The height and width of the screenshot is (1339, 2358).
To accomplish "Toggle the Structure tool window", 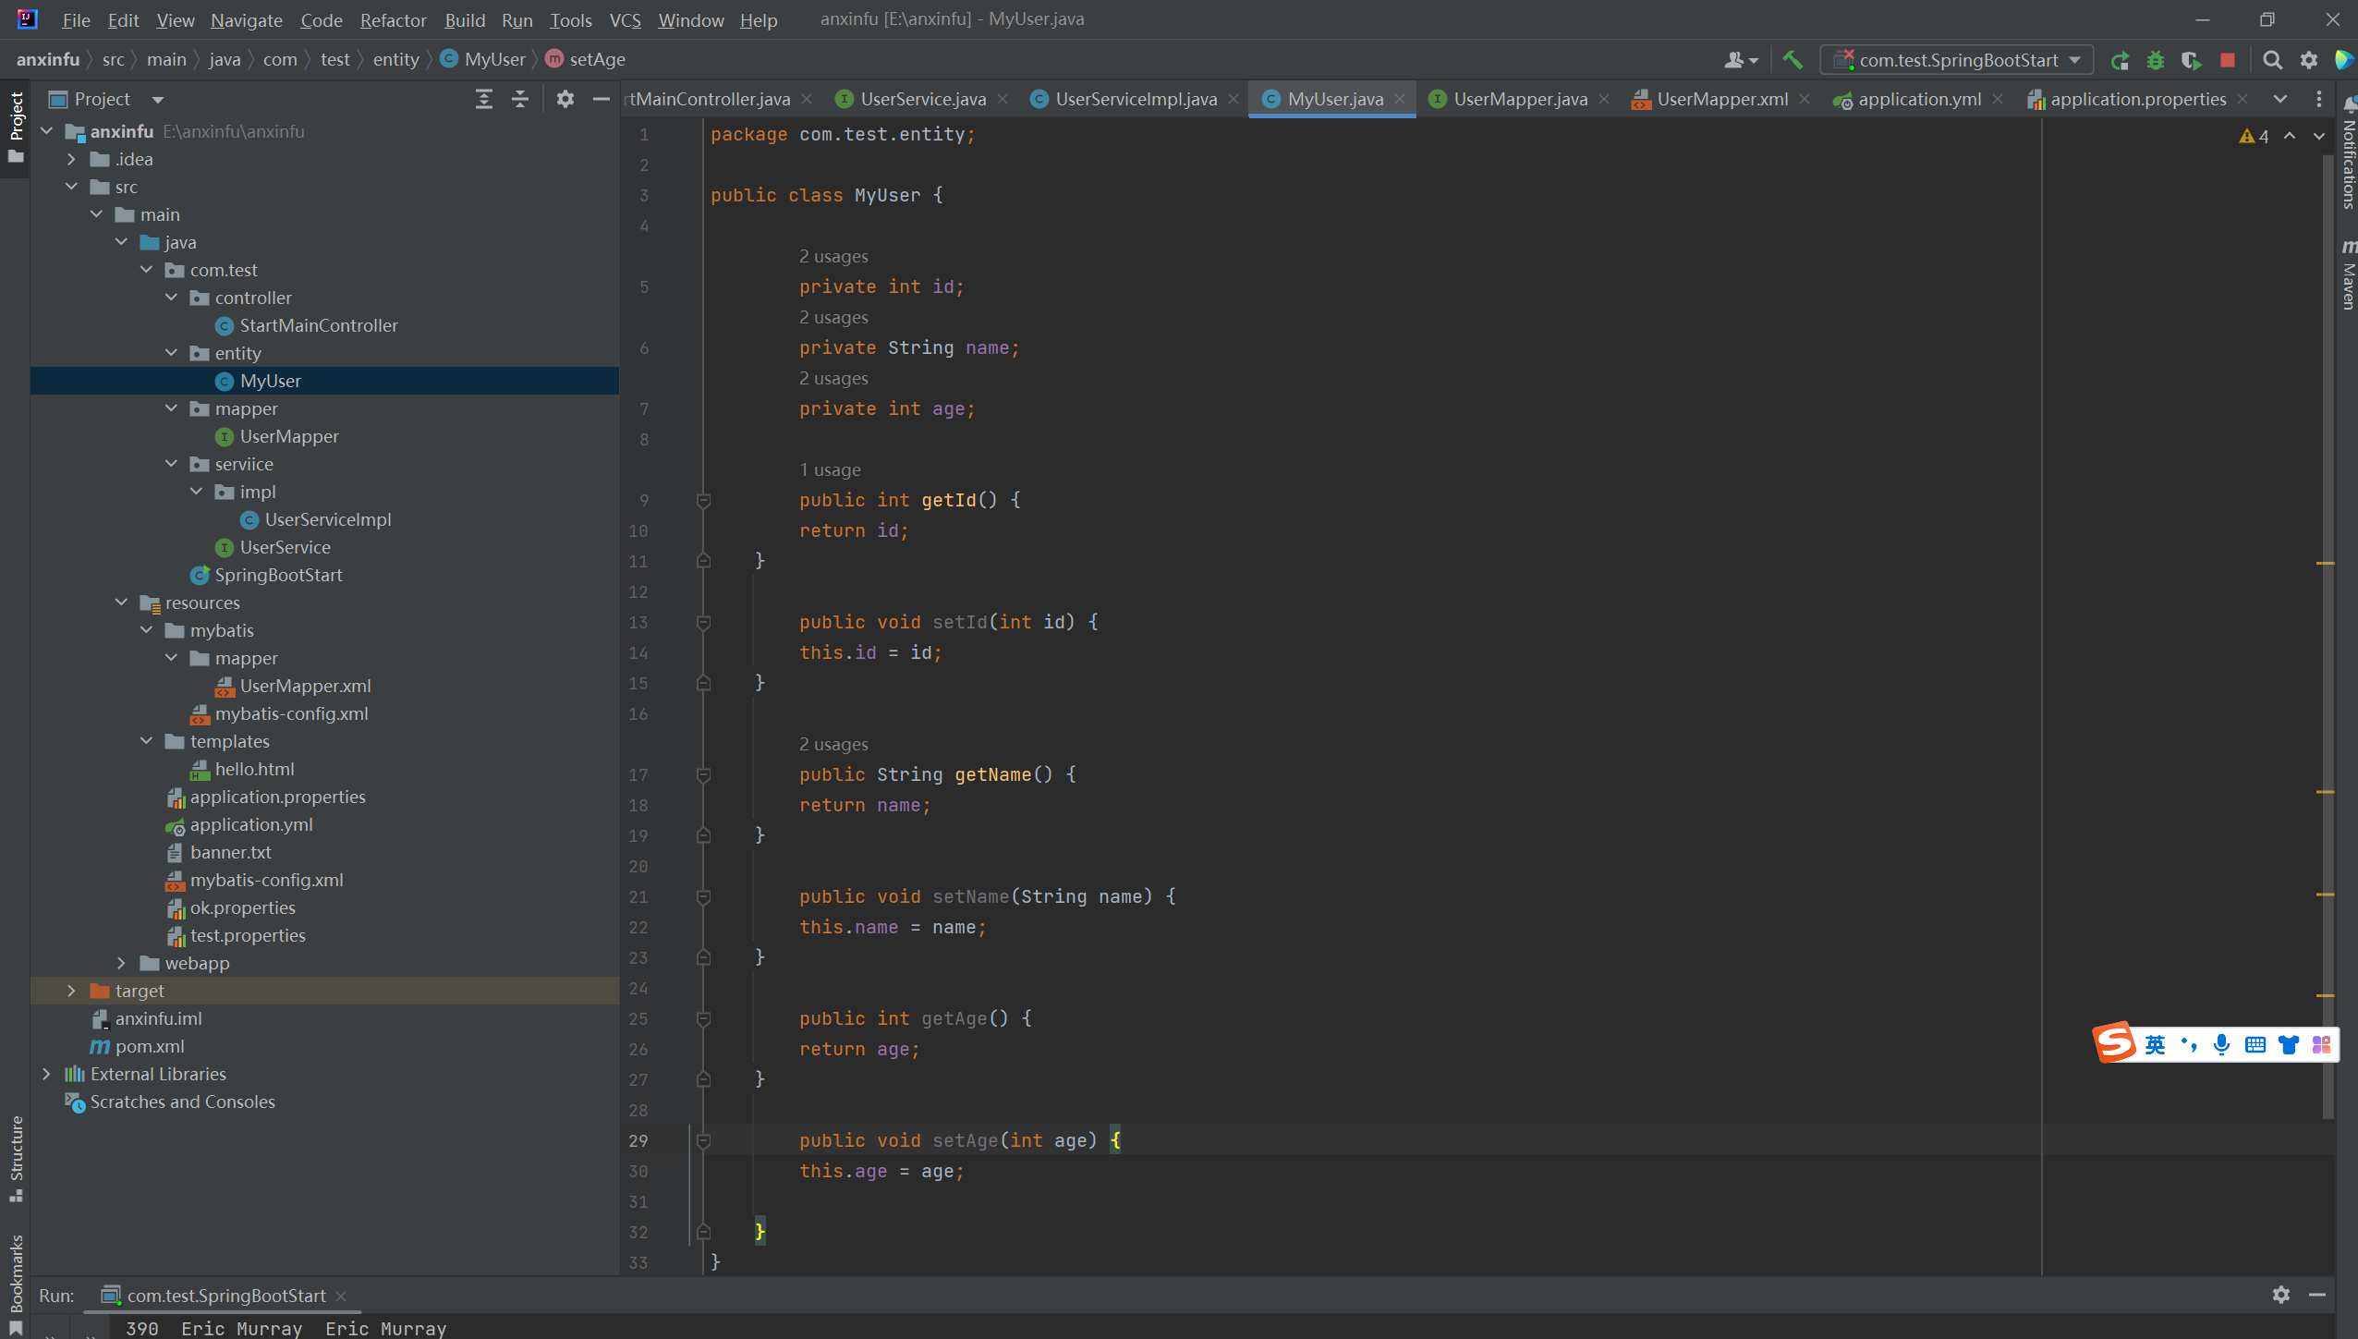I will pos(16,1157).
